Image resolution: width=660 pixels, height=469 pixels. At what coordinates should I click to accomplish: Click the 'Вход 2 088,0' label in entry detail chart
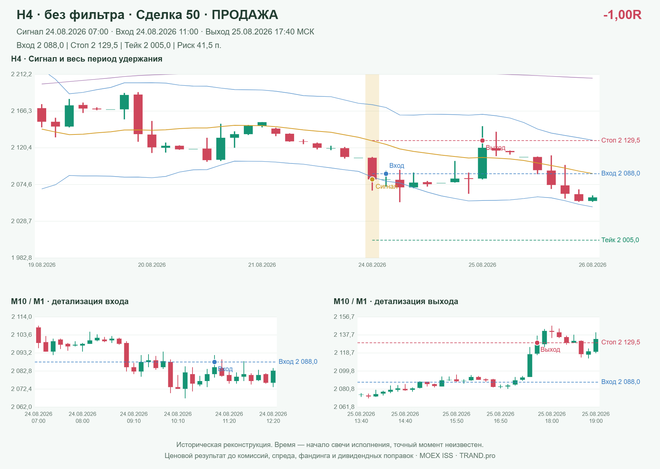point(298,362)
